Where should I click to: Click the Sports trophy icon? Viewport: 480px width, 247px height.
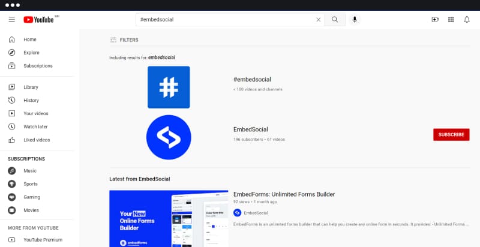pos(11,184)
